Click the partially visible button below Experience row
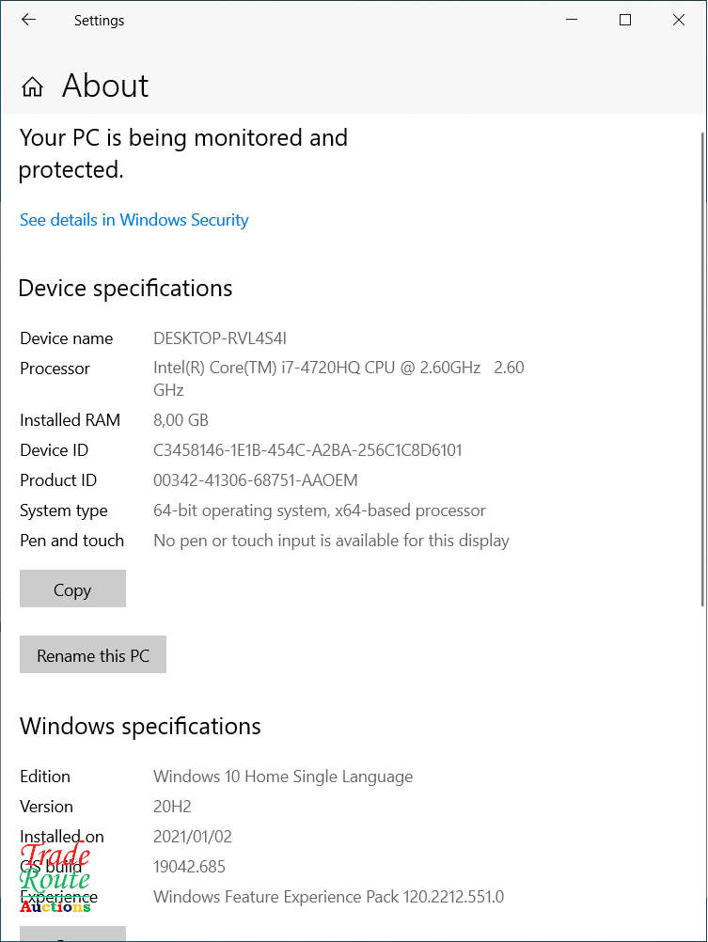The width and height of the screenshot is (708, 942). tap(72, 934)
